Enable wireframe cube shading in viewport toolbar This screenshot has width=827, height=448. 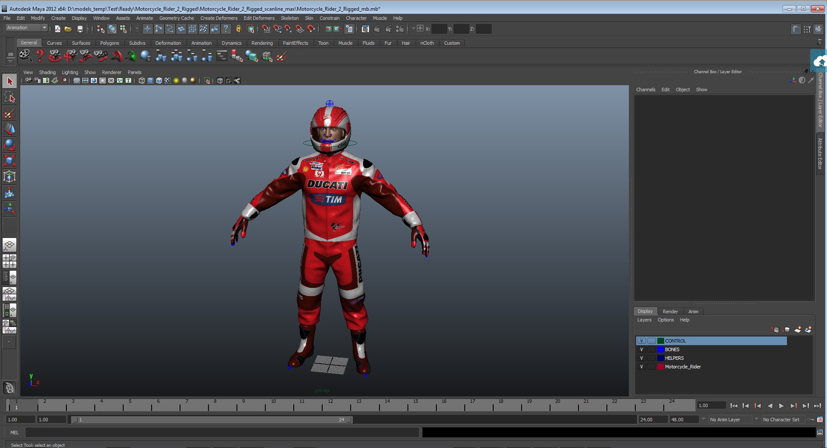point(141,80)
